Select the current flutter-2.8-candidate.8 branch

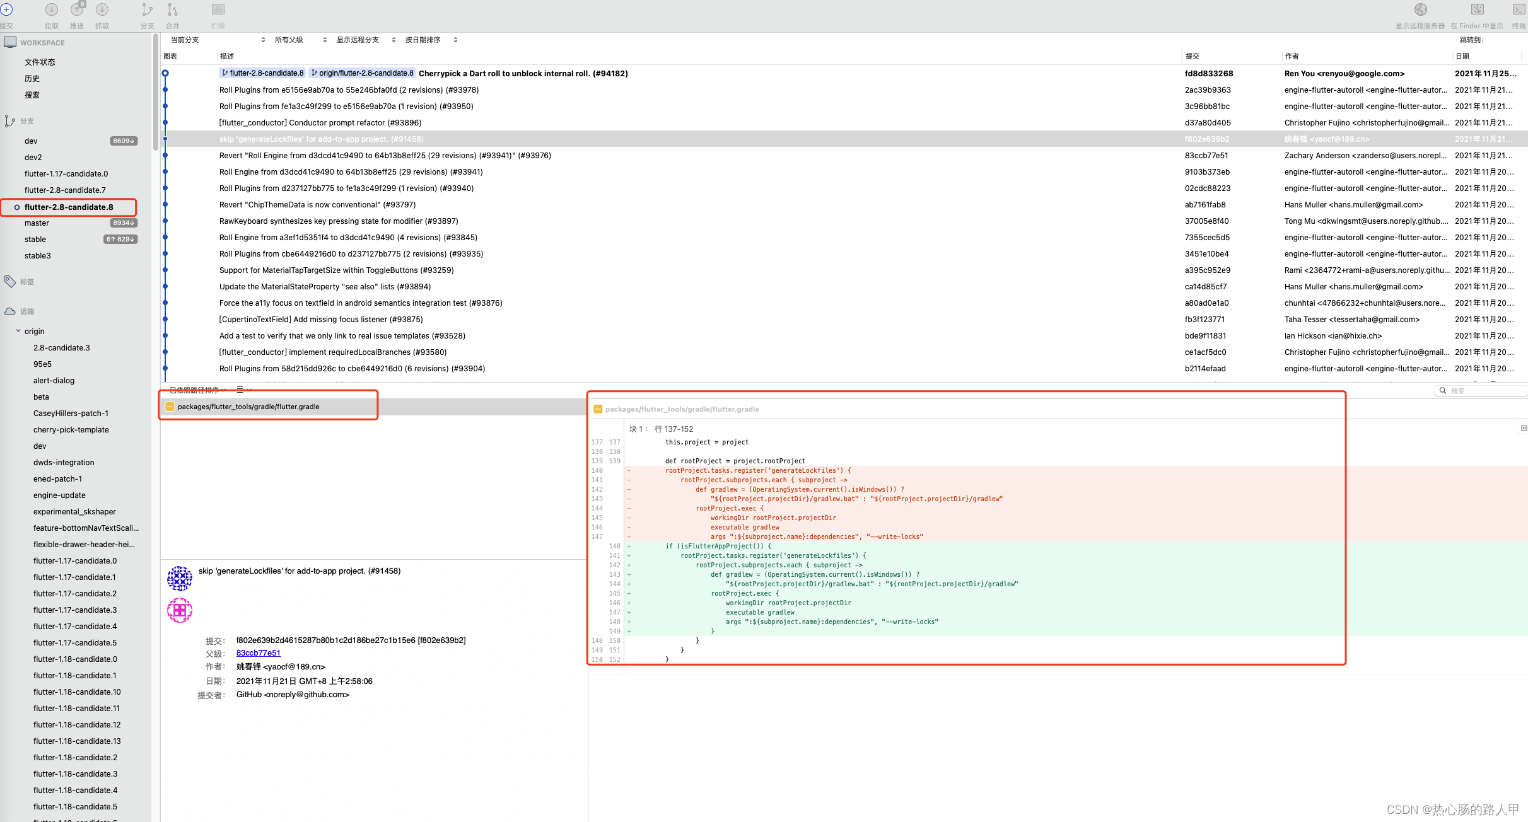click(69, 207)
